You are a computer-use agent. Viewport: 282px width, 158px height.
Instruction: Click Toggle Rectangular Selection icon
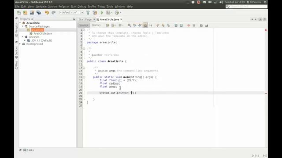150,25
